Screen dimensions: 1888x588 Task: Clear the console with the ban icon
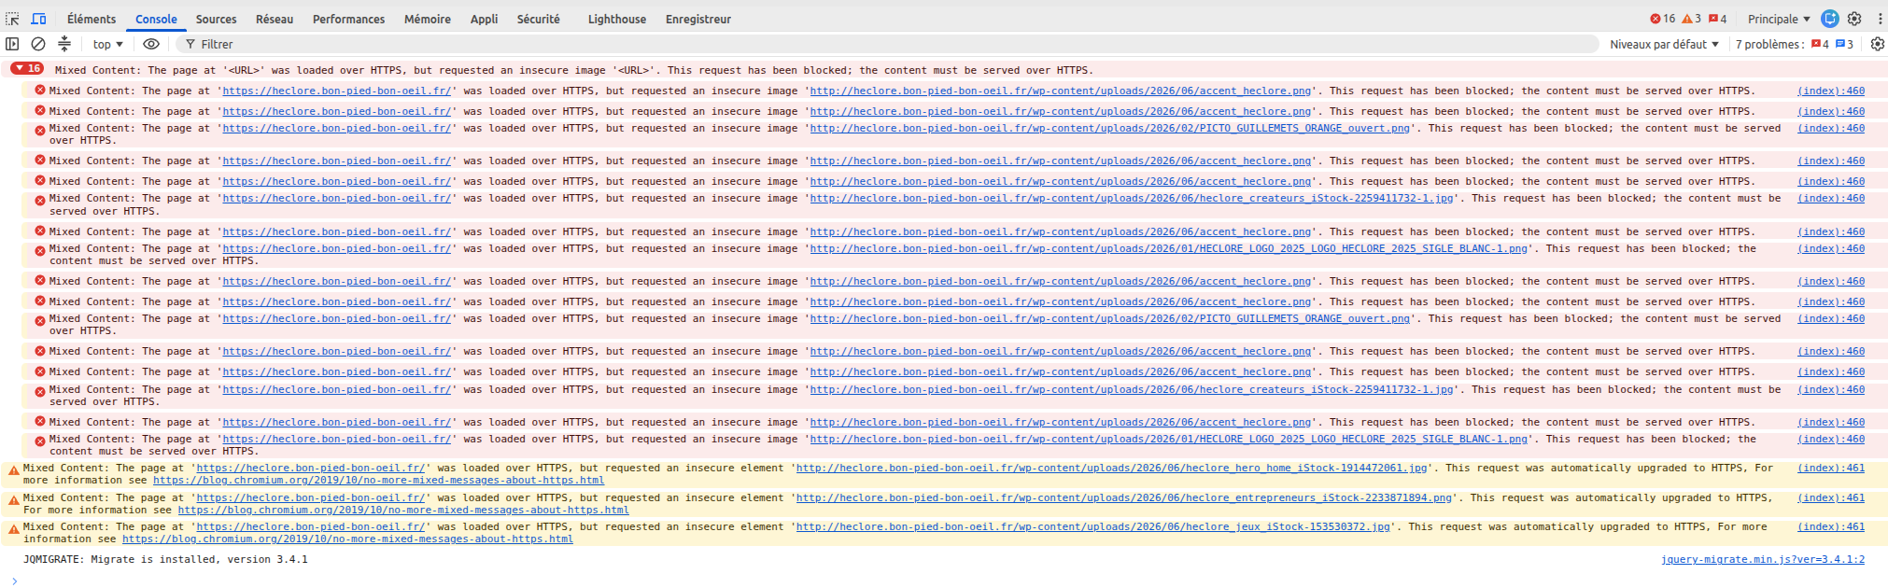(38, 44)
